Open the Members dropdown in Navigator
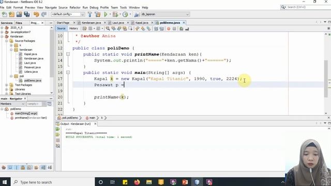Image resolution: width=331 pixels, height=186 pixels. [x=12, y=104]
